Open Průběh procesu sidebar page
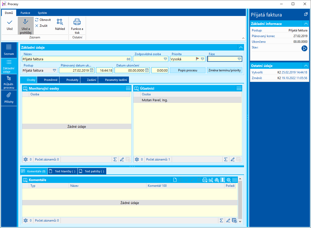Image resolution: width=311 pixels, height=228 pixels. pyautogui.click(x=9, y=82)
